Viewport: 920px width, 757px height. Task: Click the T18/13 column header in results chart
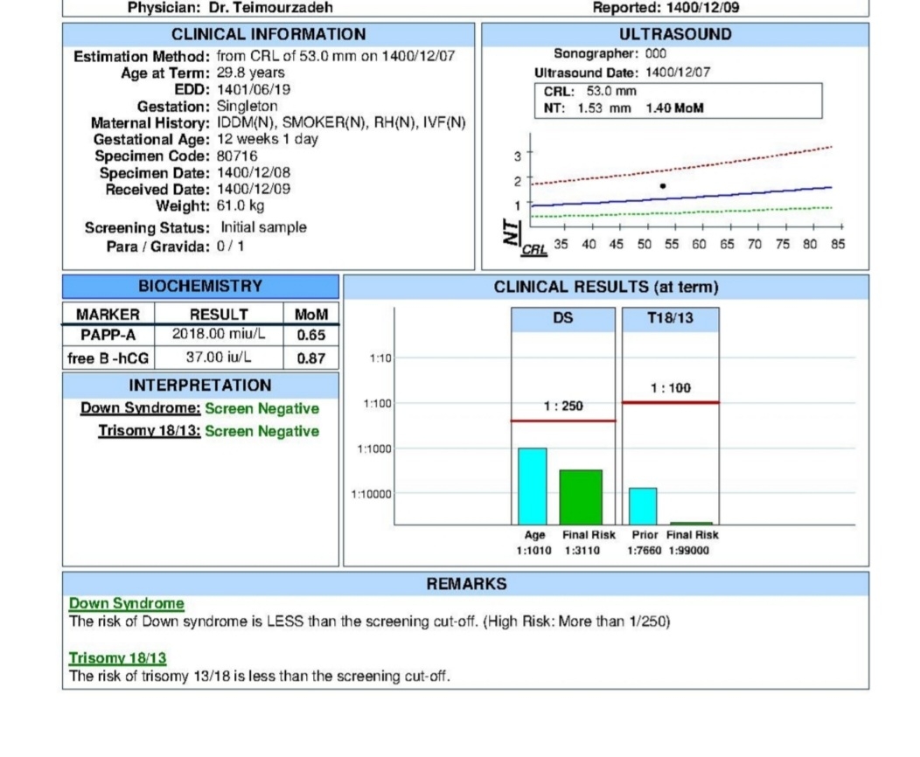pos(670,319)
